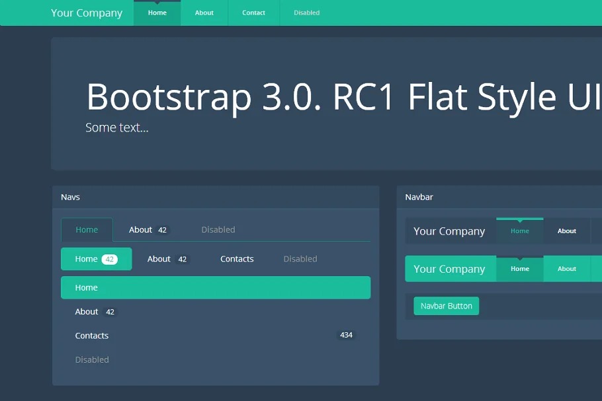Open About in the stacked vertical nav list
The image size is (602, 401).
87,312
